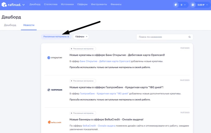The image size is (211, 133).
Task: Focus the Поиск по названию search field
Action: pyautogui.click(x=164, y=37)
